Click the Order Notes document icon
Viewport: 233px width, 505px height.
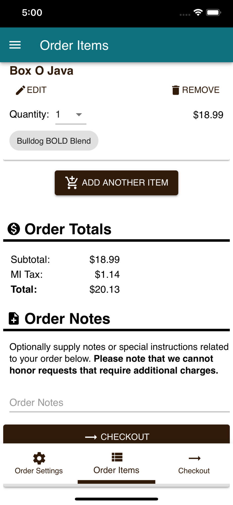[x=14, y=318]
